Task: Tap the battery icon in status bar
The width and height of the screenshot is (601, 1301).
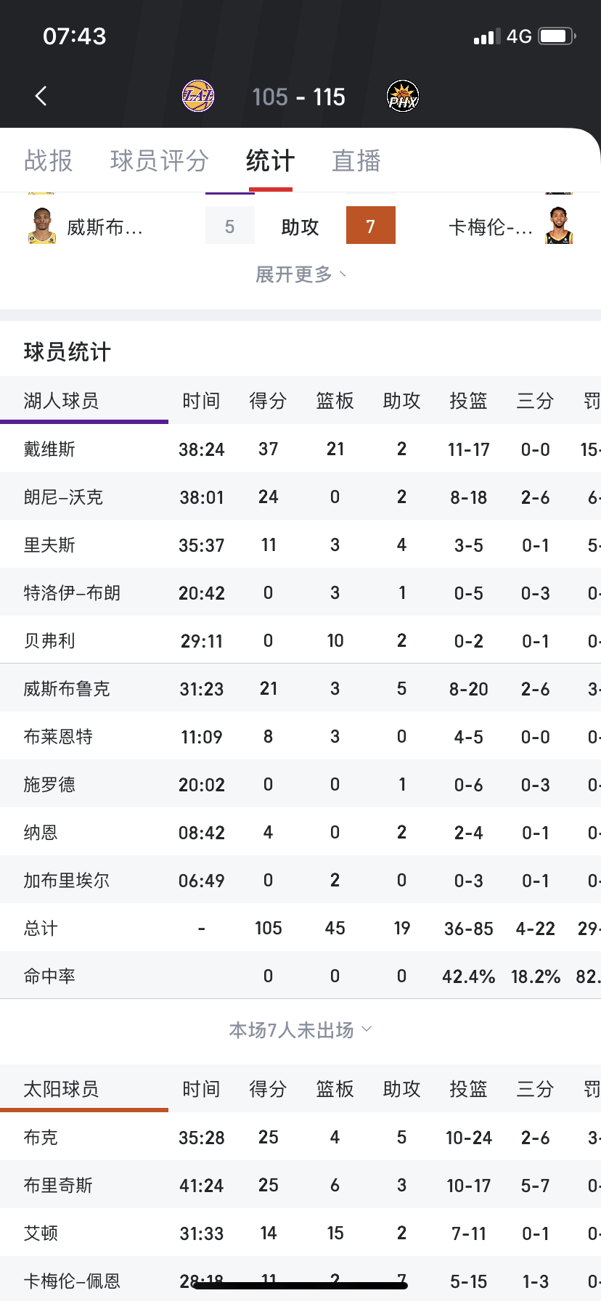Action: coord(557,36)
